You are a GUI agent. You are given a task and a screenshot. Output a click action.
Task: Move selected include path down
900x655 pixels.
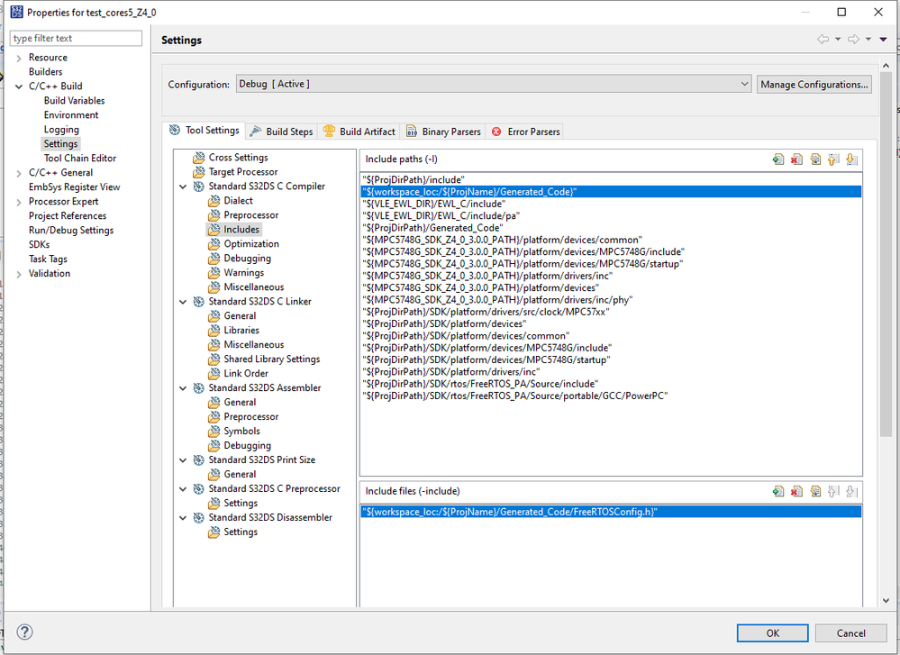851,159
